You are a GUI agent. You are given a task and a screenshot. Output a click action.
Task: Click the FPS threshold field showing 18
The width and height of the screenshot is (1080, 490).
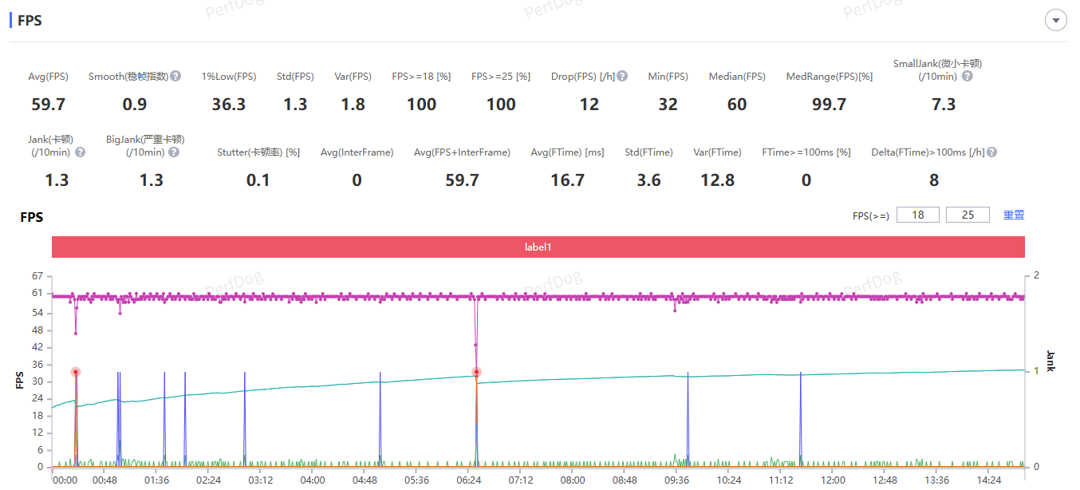(x=917, y=215)
